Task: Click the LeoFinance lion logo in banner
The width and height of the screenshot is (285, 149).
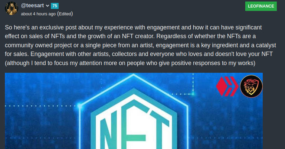Action: click(x=251, y=86)
